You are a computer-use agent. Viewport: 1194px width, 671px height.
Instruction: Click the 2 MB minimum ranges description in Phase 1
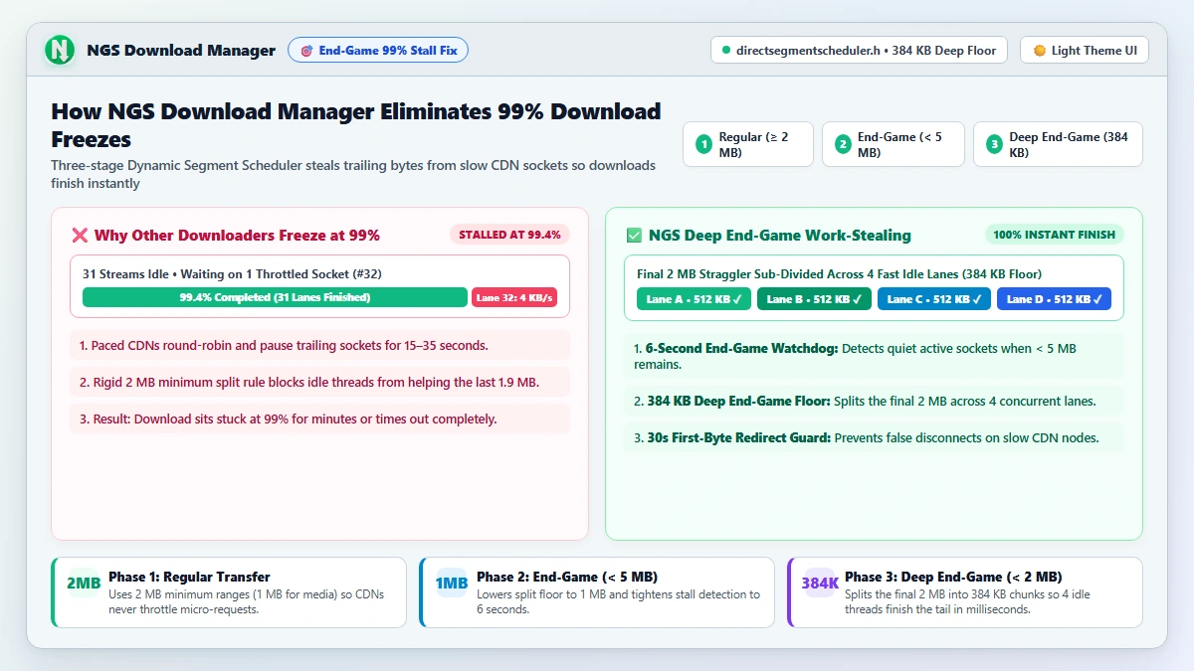(x=246, y=601)
